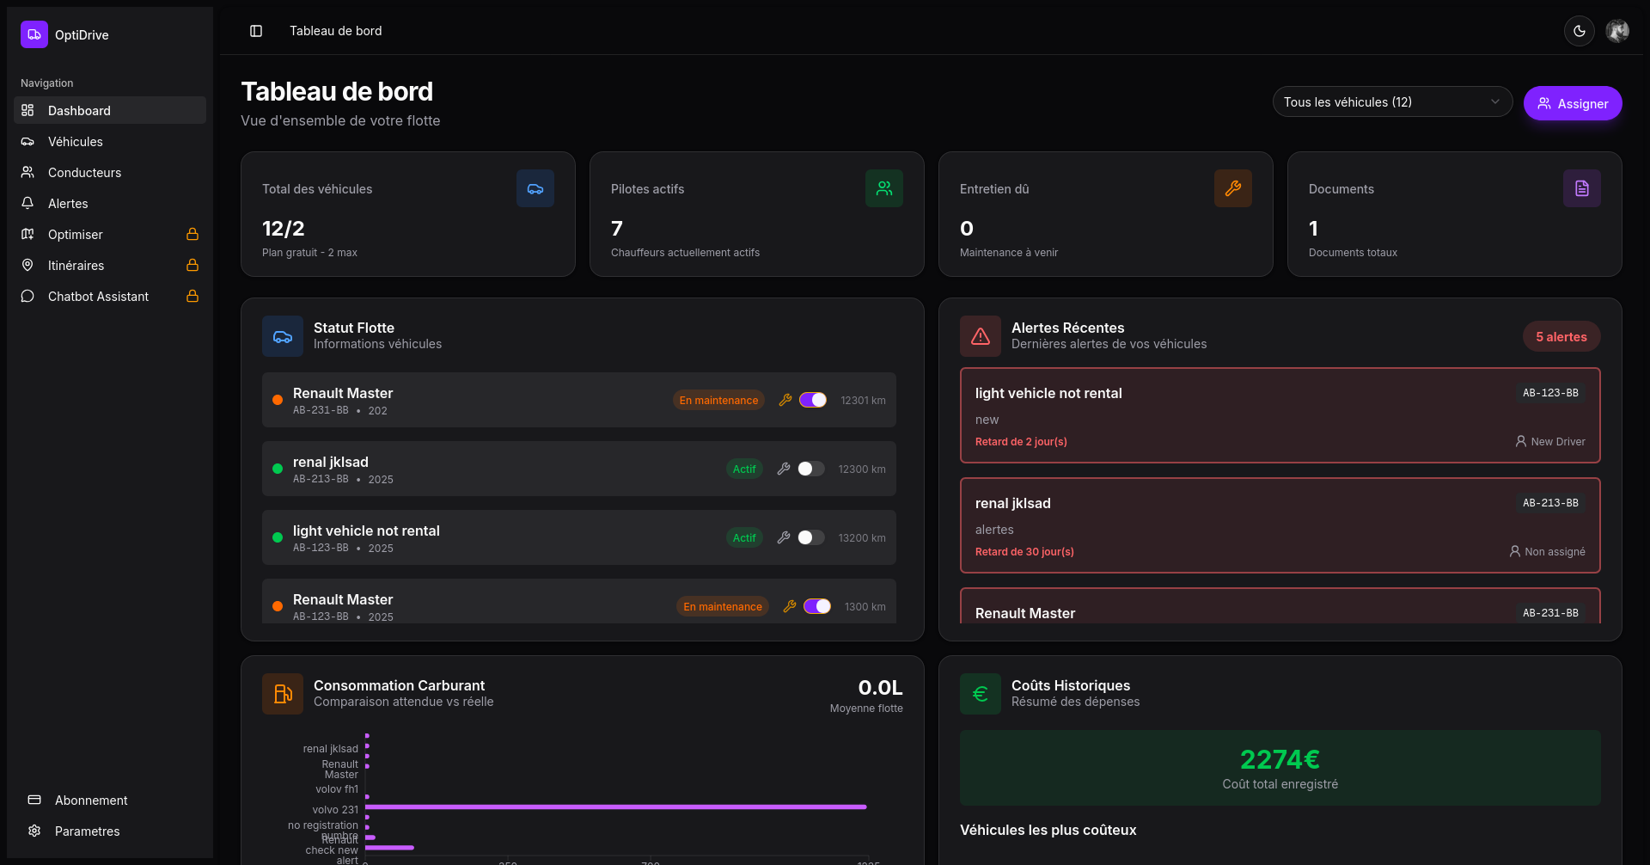The height and width of the screenshot is (865, 1650).
Task: Enable maintenance toggle for light vehicle not rental
Action: click(x=810, y=537)
